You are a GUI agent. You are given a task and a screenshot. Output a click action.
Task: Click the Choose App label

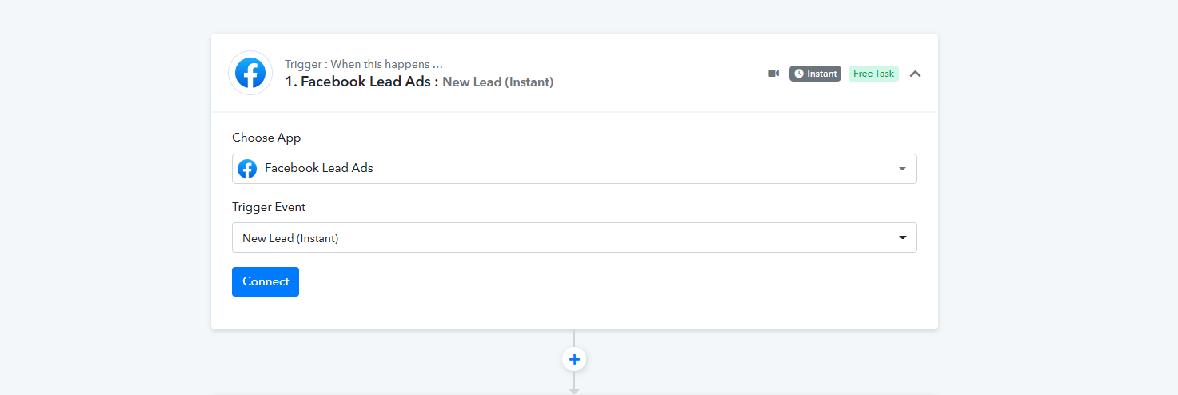[266, 138]
